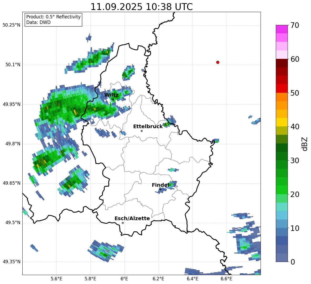The height and width of the screenshot is (284, 311).
Task: Click the Wiltz station cross marker
Action: tap(113, 99)
